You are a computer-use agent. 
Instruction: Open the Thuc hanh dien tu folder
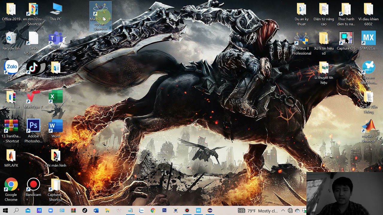(346, 14)
